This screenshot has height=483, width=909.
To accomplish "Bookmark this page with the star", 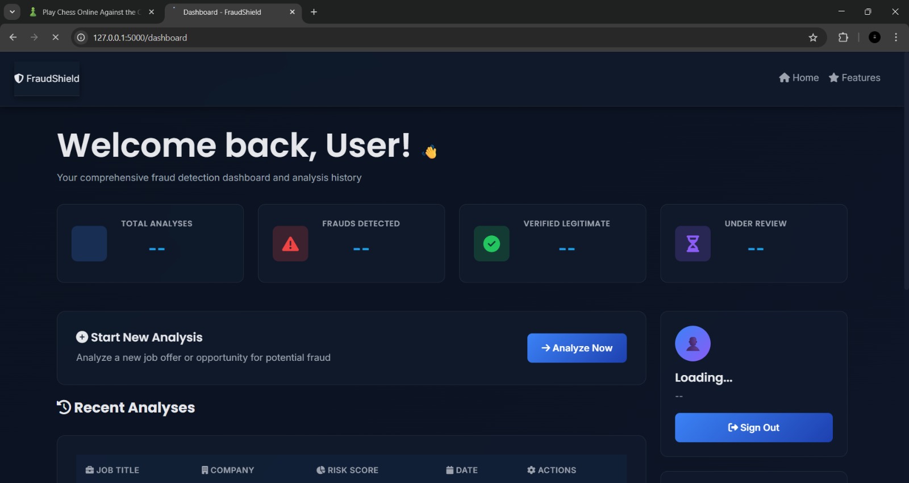I will [x=813, y=38].
